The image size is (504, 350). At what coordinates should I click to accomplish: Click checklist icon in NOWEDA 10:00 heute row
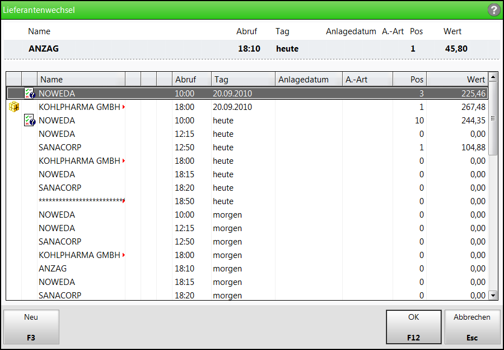[x=30, y=120]
